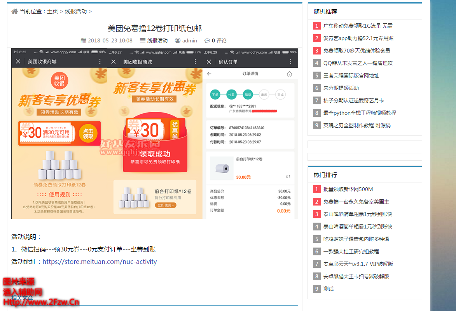
Task: Click the 2018-05-23 10:08 date text
Action: click(x=110, y=40)
